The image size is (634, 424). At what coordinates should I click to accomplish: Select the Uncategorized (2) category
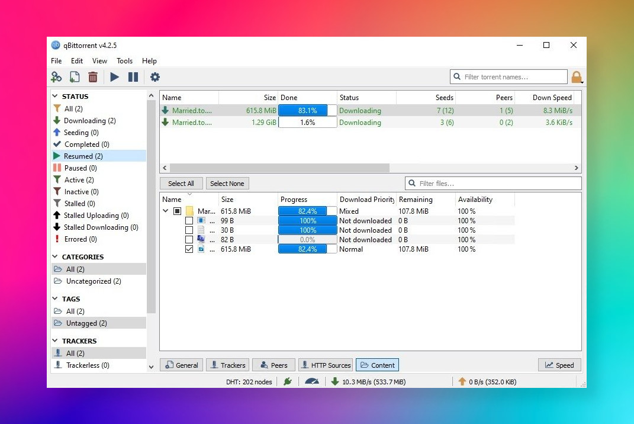pyautogui.click(x=99, y=281)
